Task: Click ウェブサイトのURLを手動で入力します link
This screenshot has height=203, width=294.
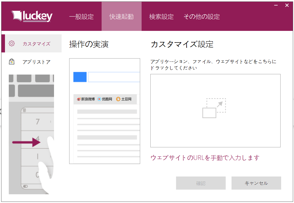Action: 205,158
